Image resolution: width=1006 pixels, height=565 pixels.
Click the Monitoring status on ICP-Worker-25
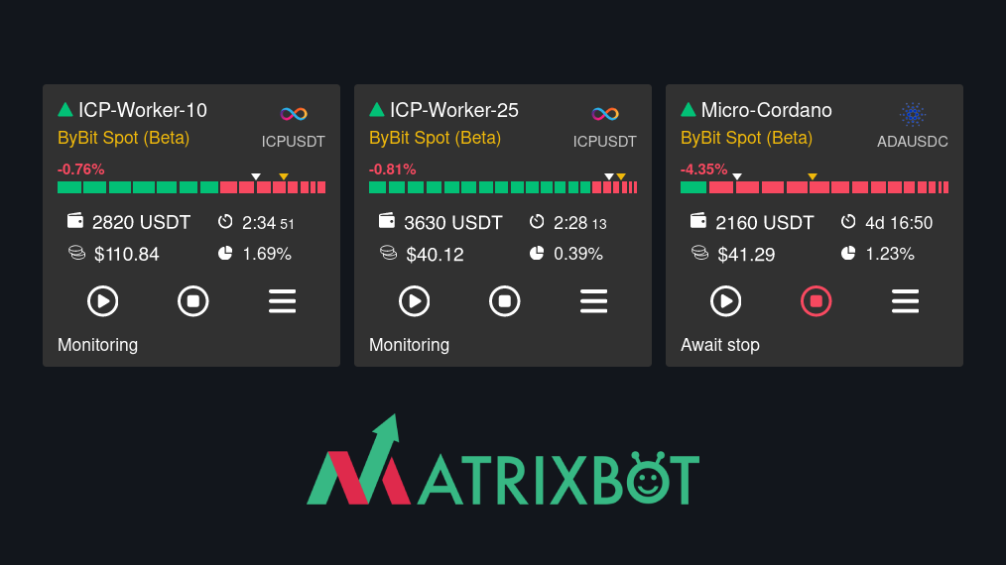[410, 345]
